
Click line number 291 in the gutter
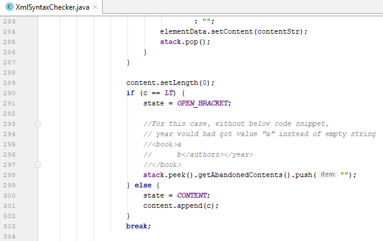click(9, 103)
